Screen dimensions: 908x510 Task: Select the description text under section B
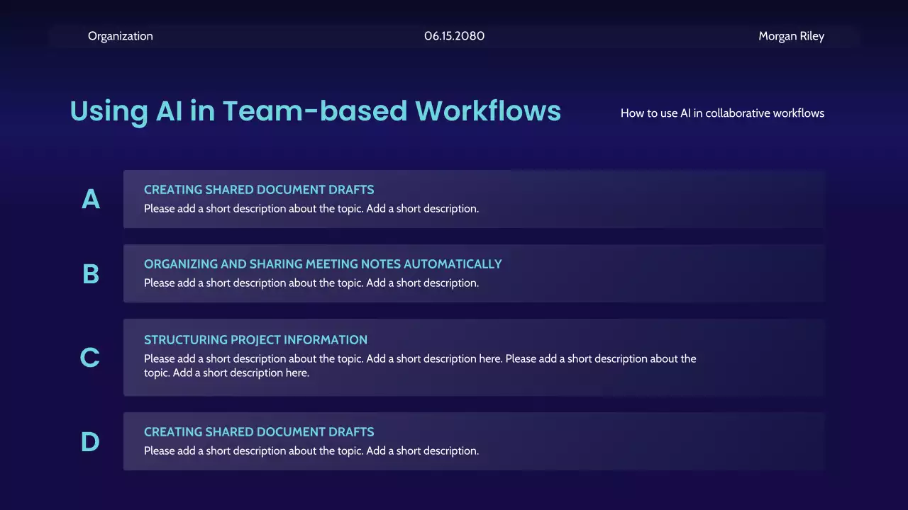click(311, 283)
